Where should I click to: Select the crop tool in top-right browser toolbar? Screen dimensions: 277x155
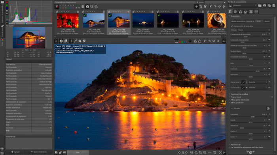pos(201,7)
